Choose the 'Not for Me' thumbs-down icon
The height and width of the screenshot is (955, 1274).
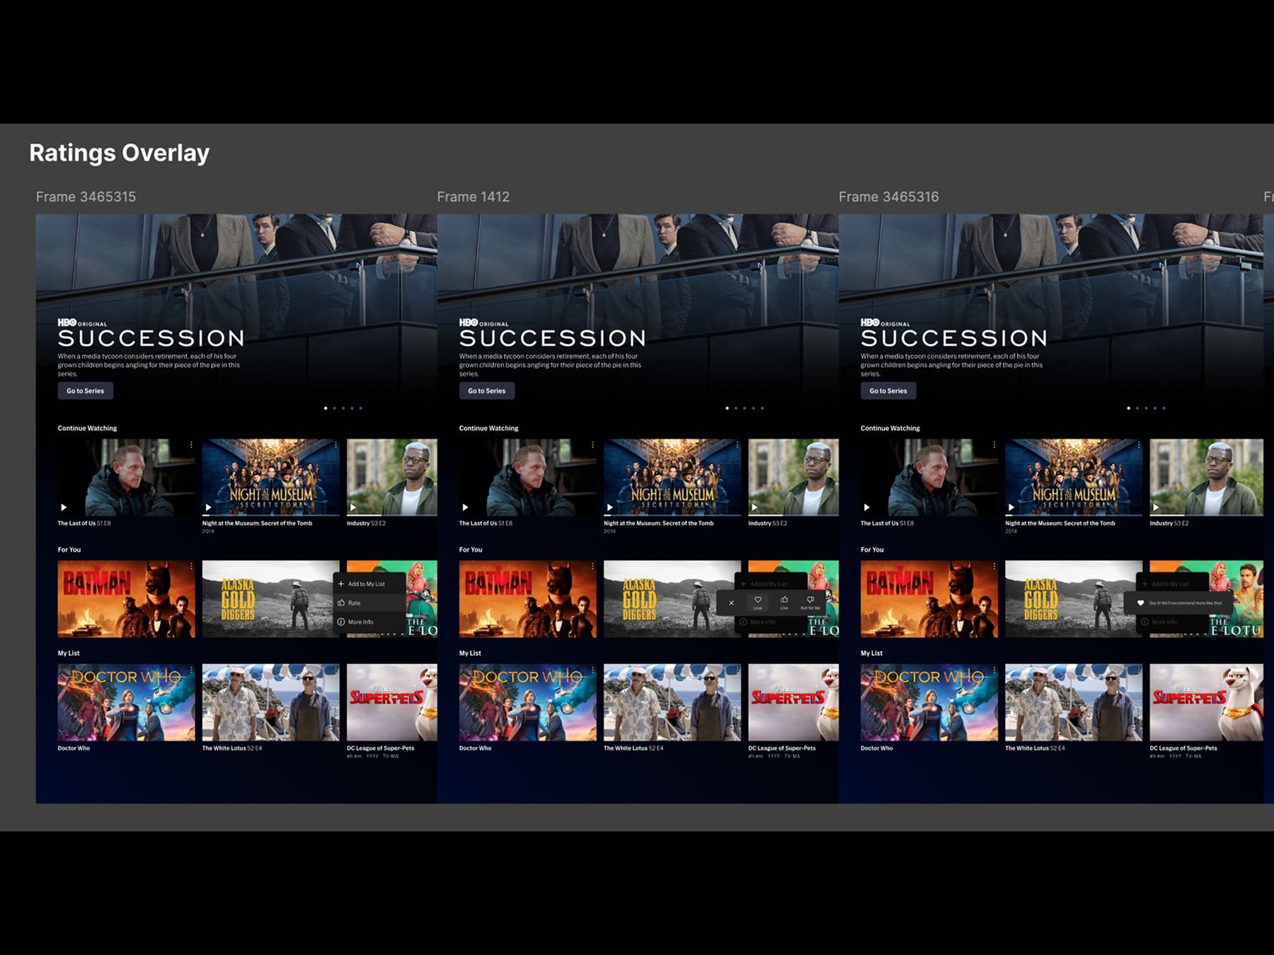[810, 601]
